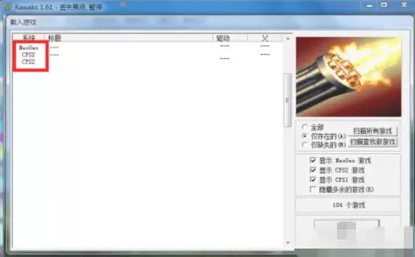Viewport: 415px width, 257px height.
Task: Select the NeoGeo row in the game list
Action: coord(147,48)
